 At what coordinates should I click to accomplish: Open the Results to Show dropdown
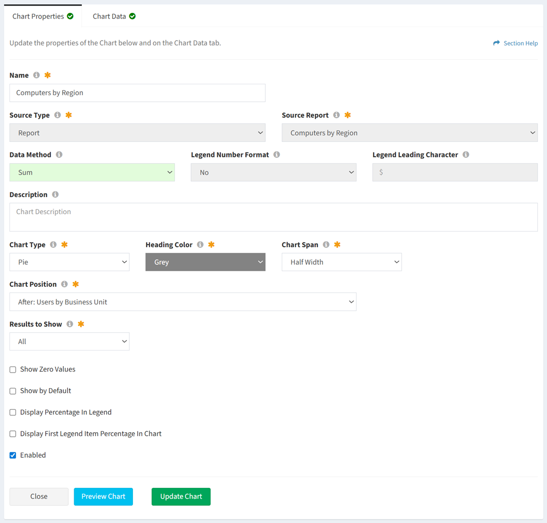click(x=69, y=341)
